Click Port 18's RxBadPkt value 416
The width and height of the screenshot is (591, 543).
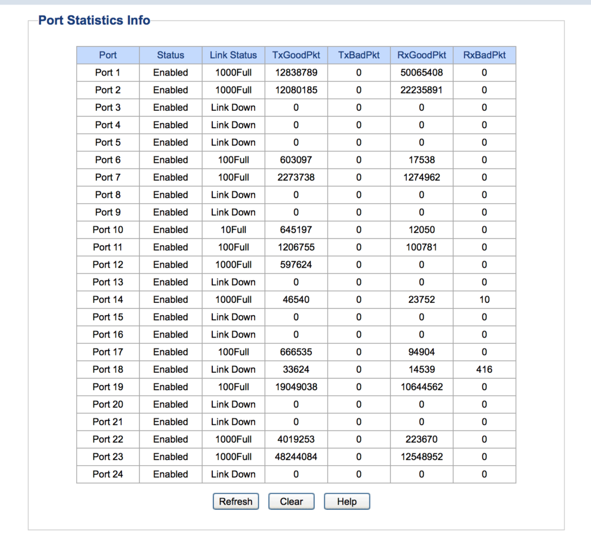point(484,369)
